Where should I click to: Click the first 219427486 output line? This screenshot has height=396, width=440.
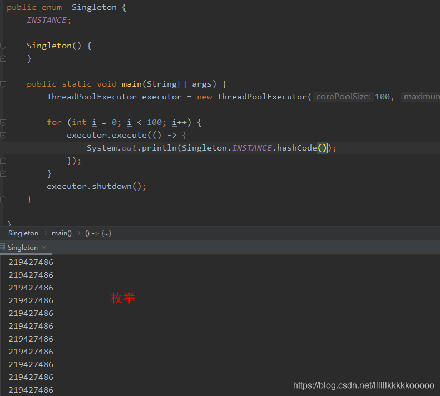pos(31,262)
